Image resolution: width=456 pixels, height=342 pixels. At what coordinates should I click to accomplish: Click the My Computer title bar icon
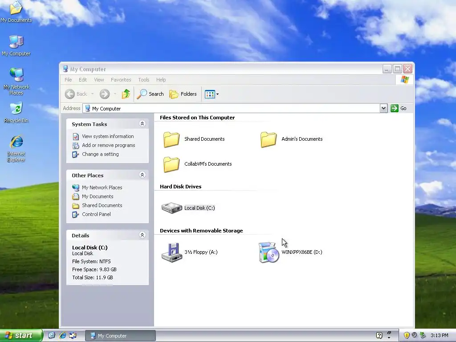click(65, 69)
